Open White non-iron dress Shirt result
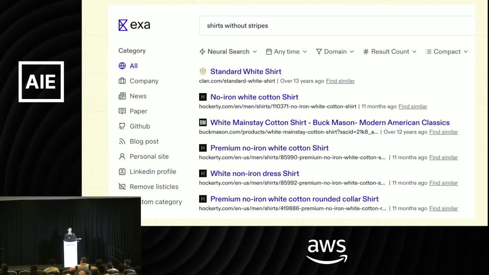The image size is (489, 275). pos(254,174)
